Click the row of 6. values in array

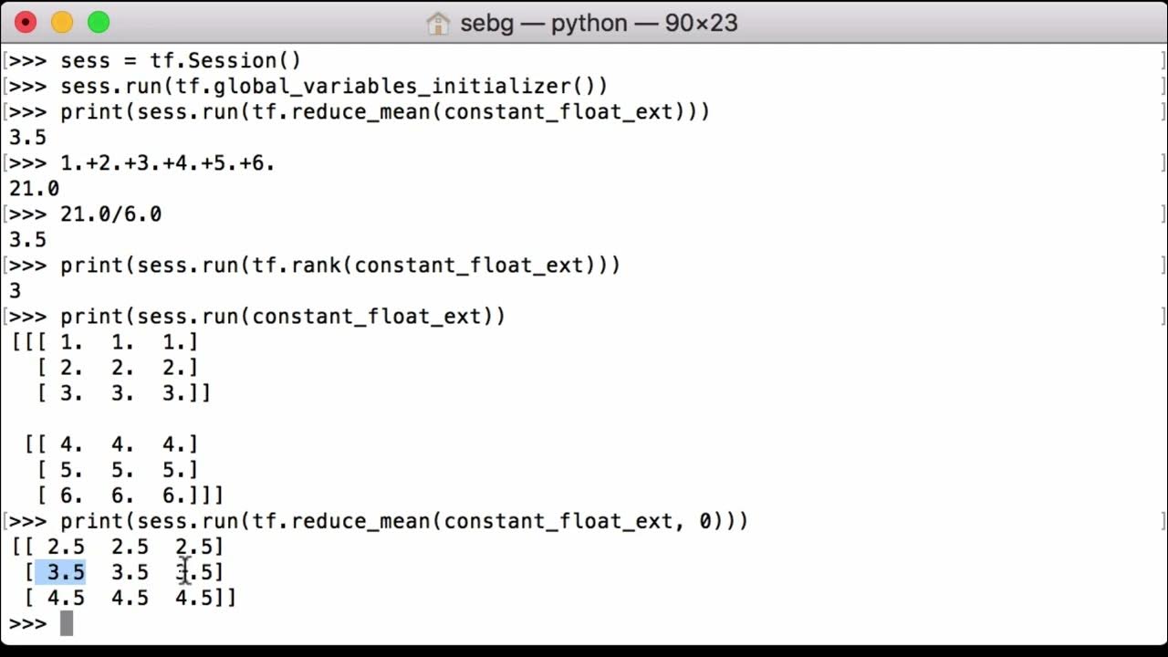pyautogui.click(x=129, y=495)
